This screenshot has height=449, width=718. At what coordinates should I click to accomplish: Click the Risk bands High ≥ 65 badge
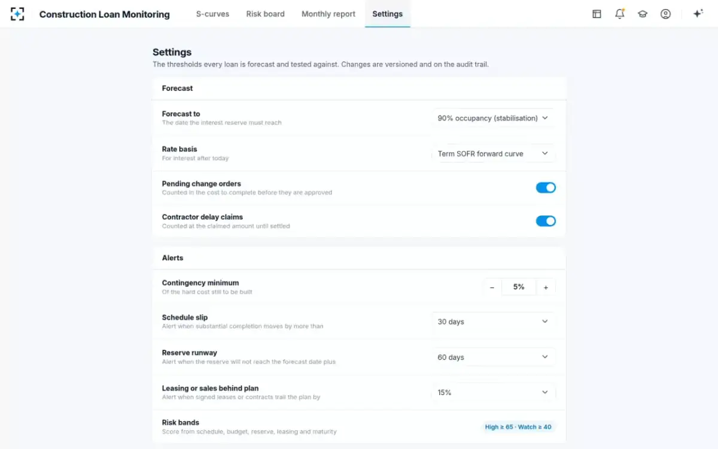tap(518, 427)
